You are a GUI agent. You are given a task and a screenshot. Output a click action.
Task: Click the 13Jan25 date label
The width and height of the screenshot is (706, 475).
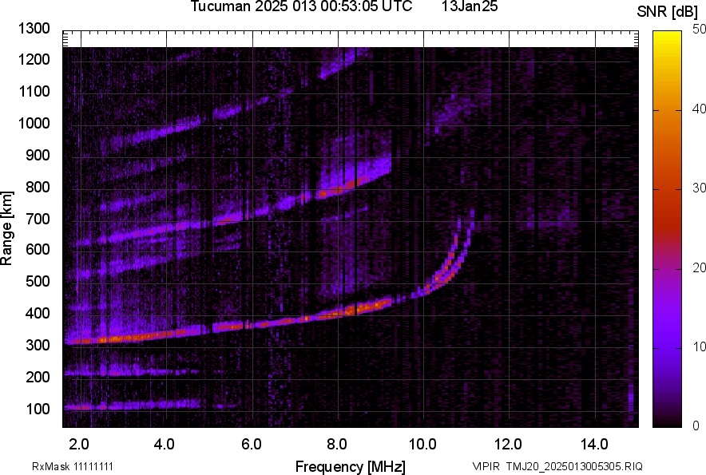coord(462,7)
